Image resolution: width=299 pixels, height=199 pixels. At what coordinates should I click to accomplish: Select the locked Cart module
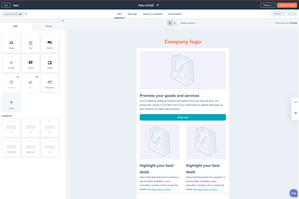click(x=31, y=83)
